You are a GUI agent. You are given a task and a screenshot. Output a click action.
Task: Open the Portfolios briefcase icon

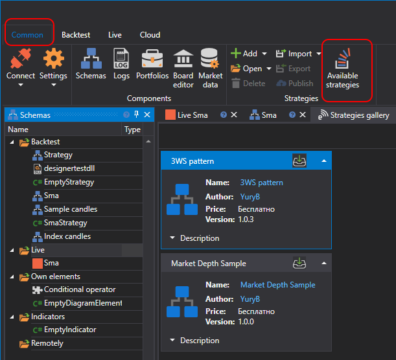(x=152, y=58)
